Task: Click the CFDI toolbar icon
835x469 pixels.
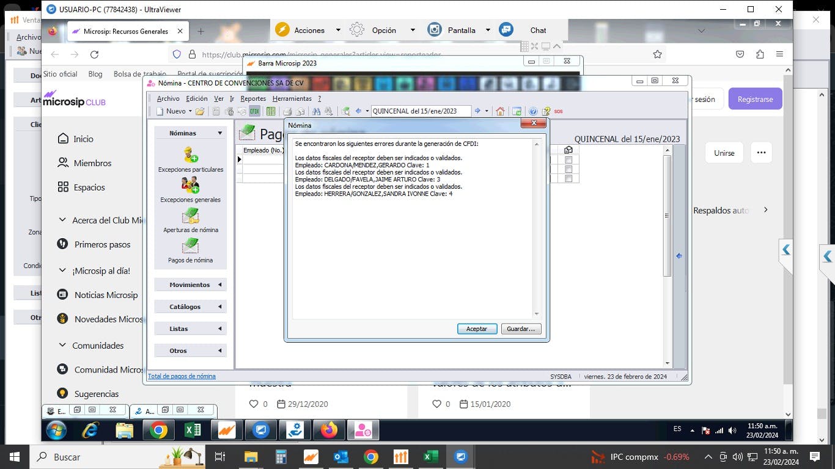Action: click(x=254, y=111)
